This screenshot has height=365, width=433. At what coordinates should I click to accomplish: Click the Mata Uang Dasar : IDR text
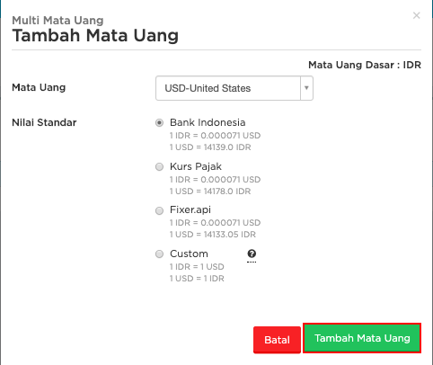click(x=365, y=65)
